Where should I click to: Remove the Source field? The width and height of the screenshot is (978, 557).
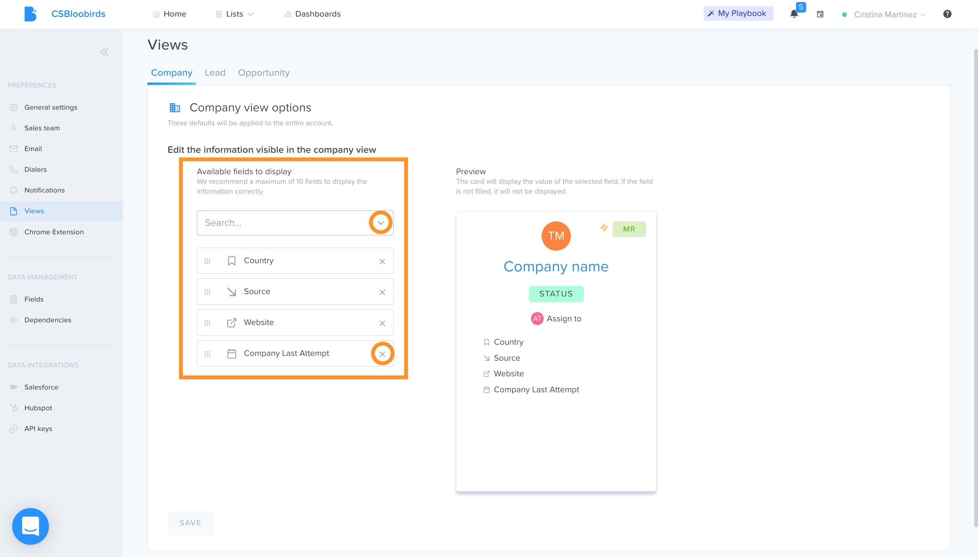point(382,293)
